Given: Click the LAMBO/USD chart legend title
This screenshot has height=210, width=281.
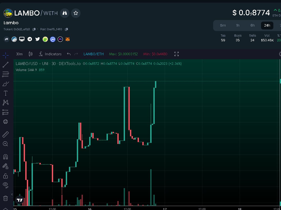Looking at the screenshot, I should [x=48, y=64].
